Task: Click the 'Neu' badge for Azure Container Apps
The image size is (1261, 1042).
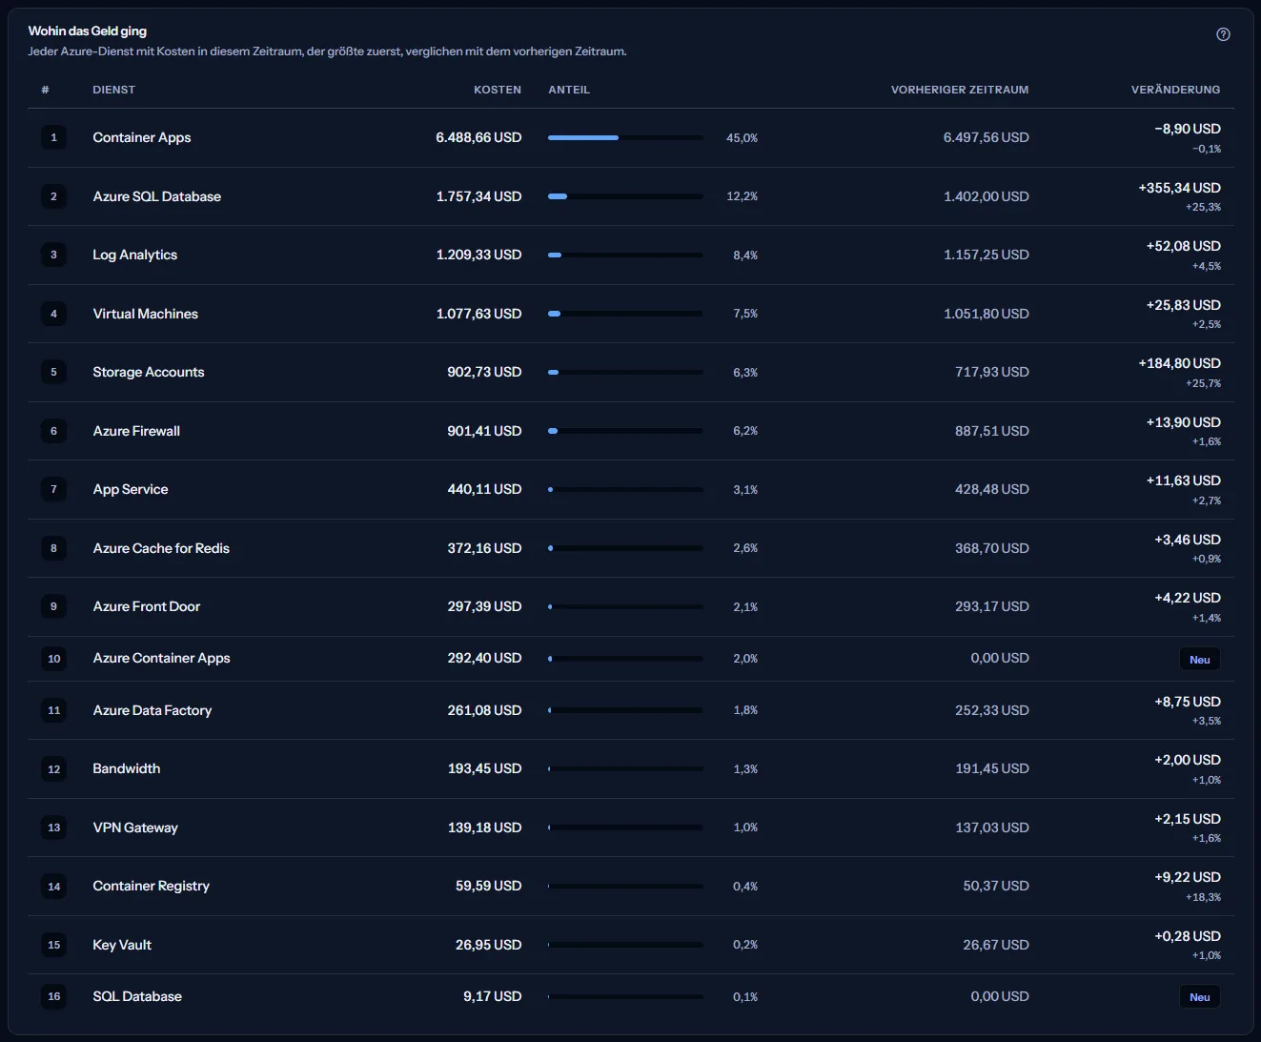Action: tap(1200, 659)
